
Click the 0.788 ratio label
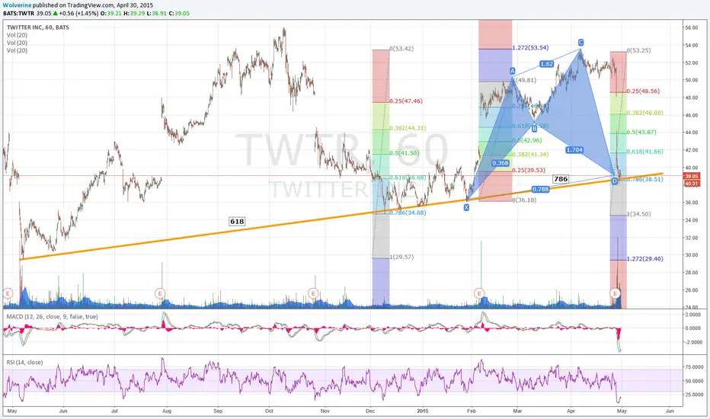coord(541,190)
